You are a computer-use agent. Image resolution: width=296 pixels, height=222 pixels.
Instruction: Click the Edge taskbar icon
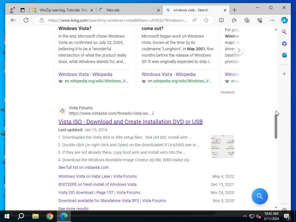tap(64, 216)
